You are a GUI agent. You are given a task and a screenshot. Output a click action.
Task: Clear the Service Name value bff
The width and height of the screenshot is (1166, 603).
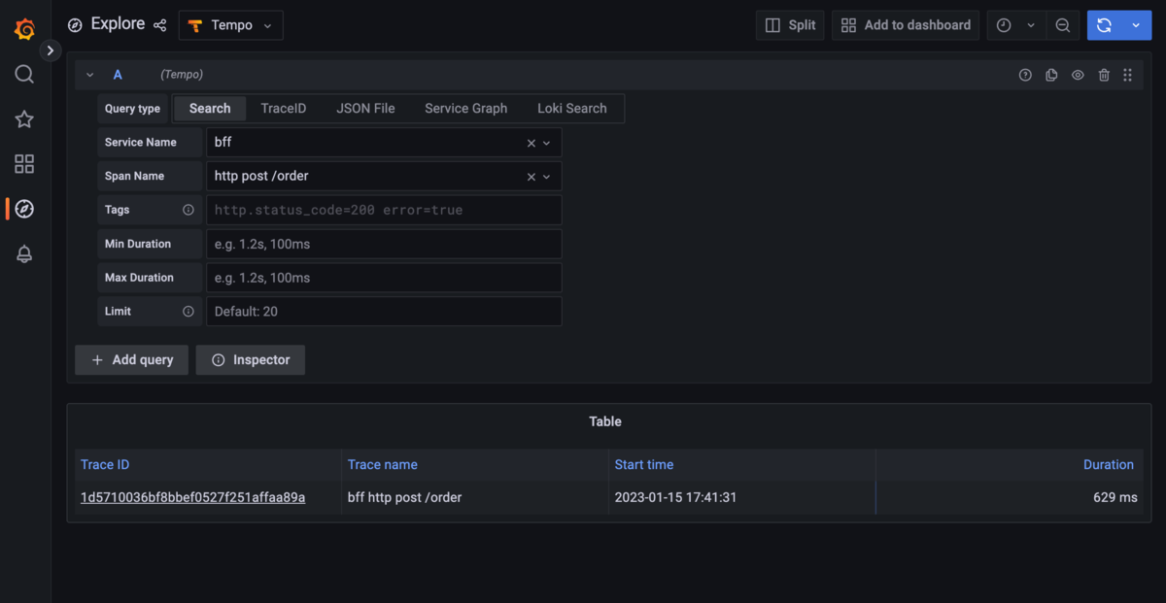pos(532,143)
